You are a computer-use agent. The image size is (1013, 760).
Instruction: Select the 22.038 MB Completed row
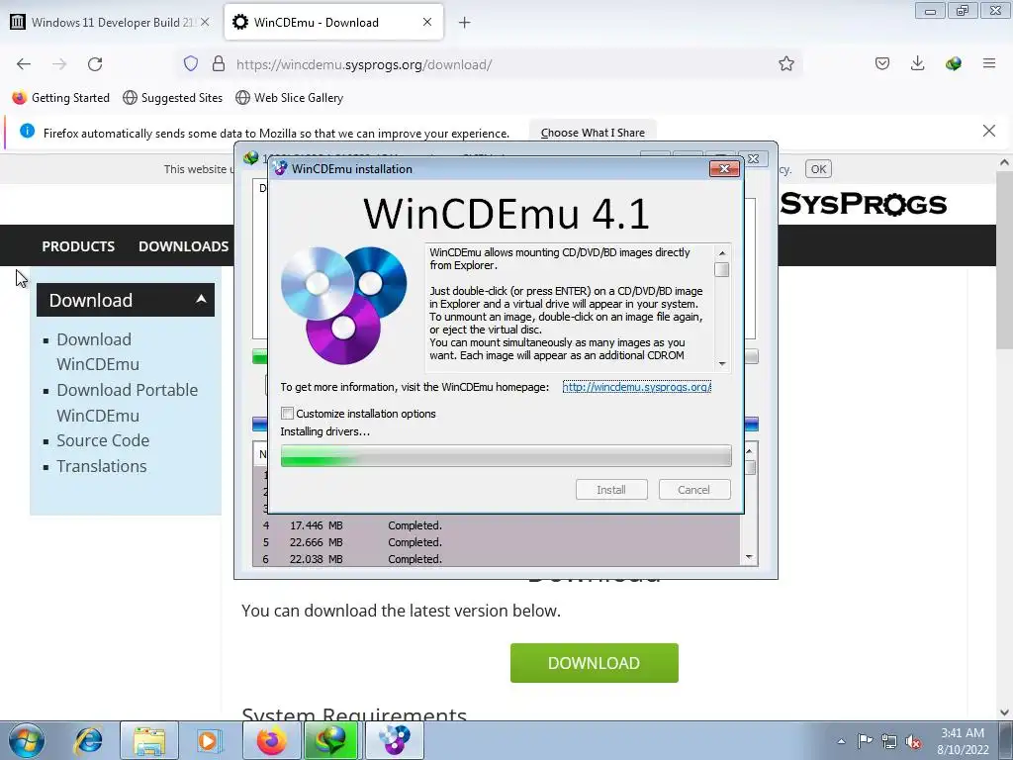[x=498, y=559]
